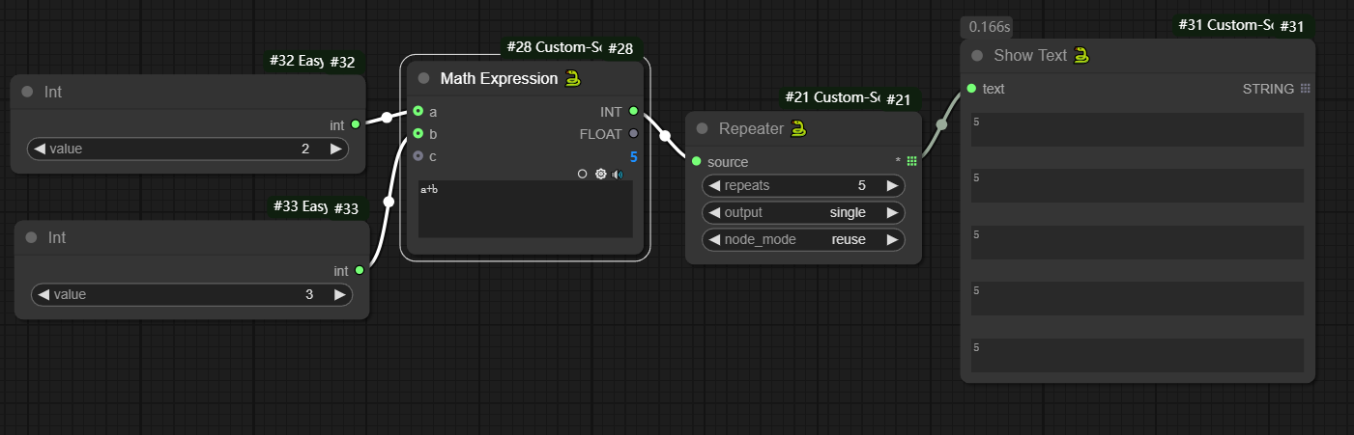Collapse the Repeater node via title dot
1354x435 pixels.
(703, 128)
